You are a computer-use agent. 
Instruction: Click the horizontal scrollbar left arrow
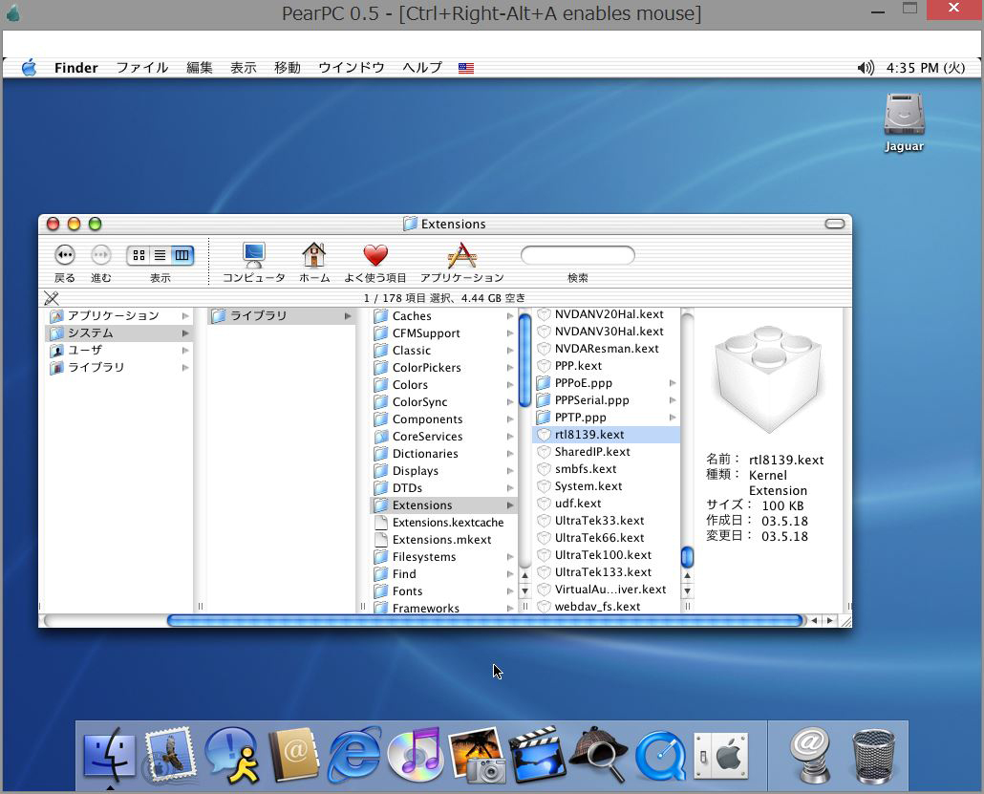(815, 621)
